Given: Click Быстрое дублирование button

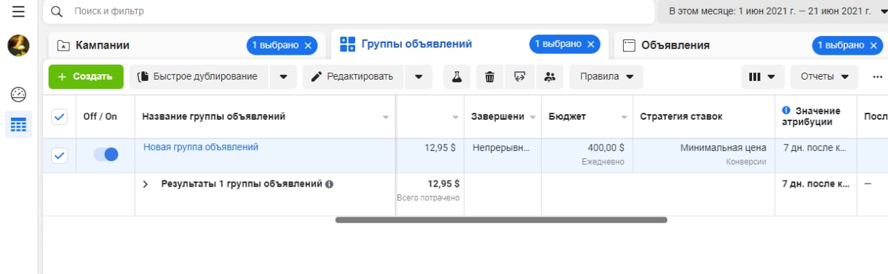Looking at the screenshot, I should (198, 77).
